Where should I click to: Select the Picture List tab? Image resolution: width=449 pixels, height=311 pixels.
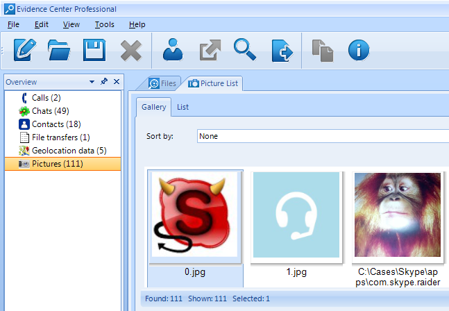213,83
